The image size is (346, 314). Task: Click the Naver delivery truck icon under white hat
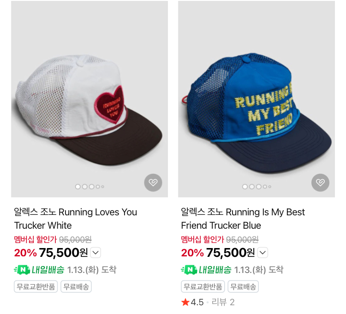point(22,270)
